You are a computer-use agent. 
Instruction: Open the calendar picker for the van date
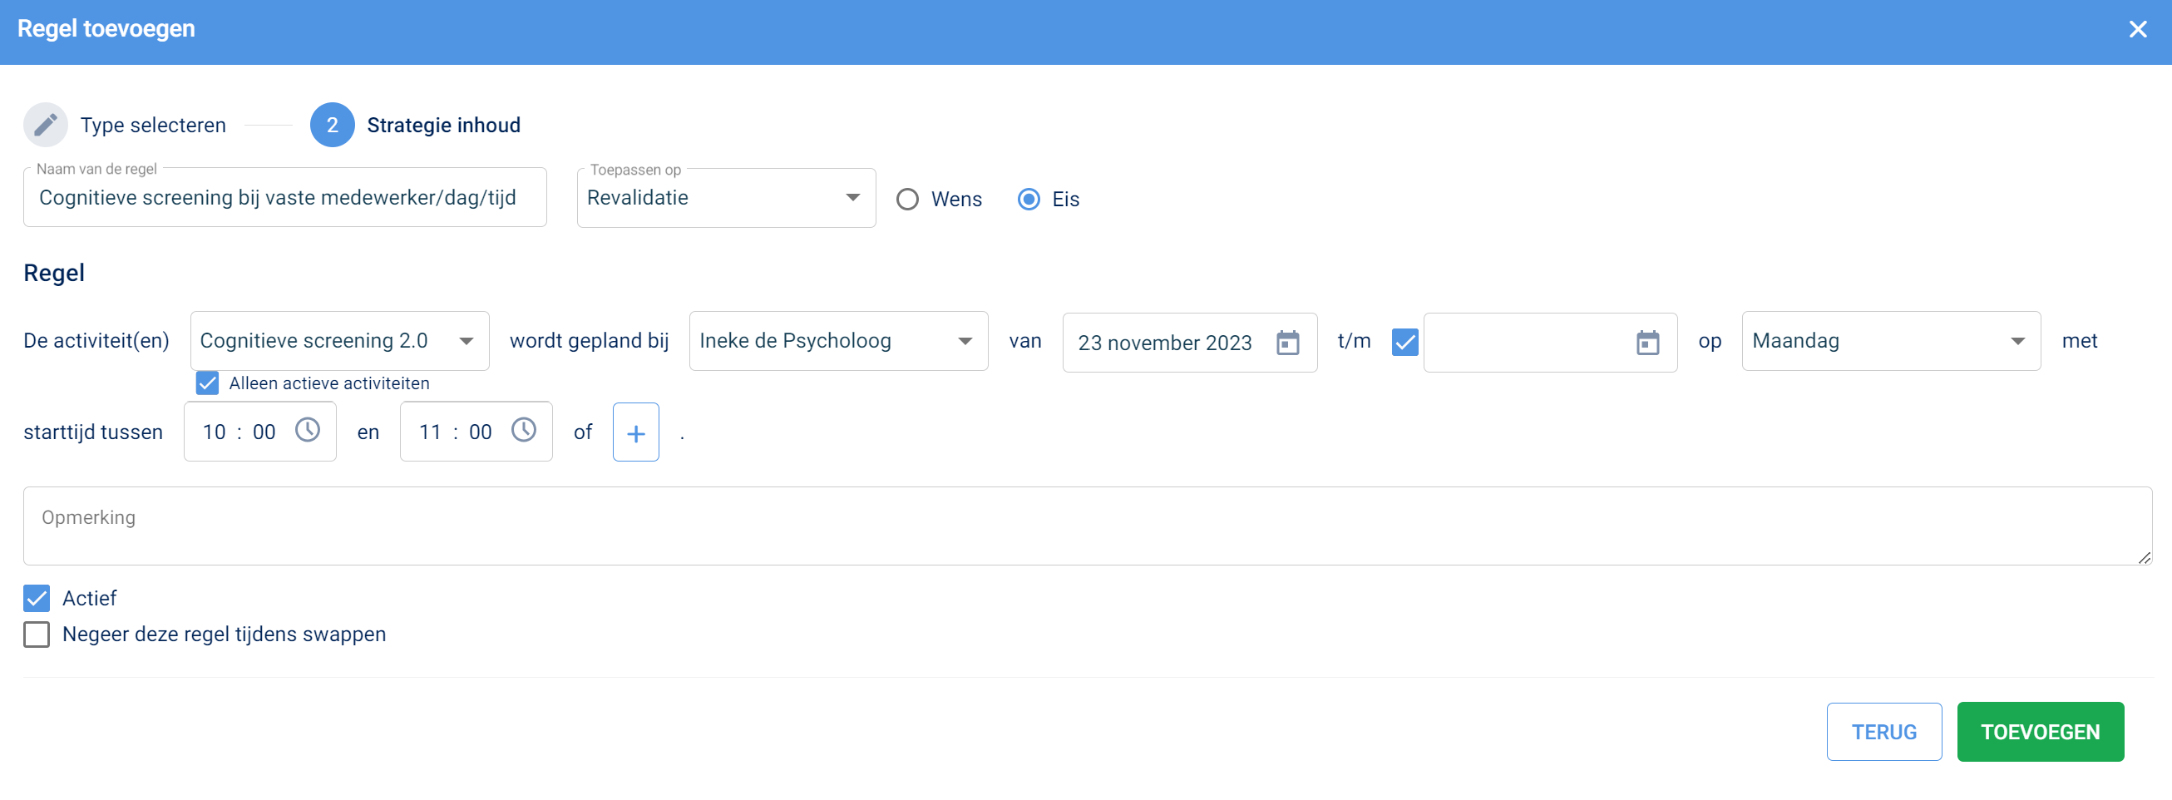pyautogui.click(x=1286, y=343)
